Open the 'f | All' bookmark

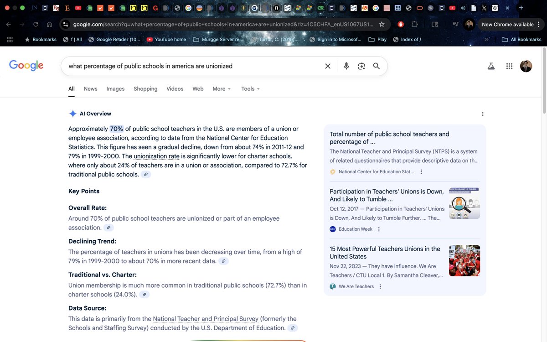pyautogui.click(x=72, y=40)
